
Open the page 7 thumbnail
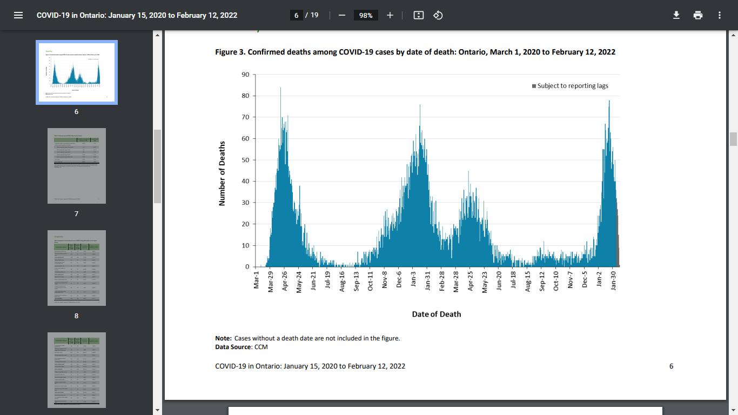point(77,166)
